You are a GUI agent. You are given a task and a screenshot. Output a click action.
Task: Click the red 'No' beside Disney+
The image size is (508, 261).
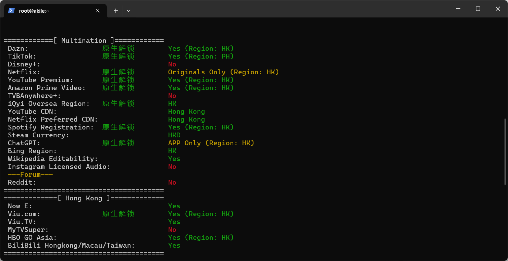tap(172, 64)
